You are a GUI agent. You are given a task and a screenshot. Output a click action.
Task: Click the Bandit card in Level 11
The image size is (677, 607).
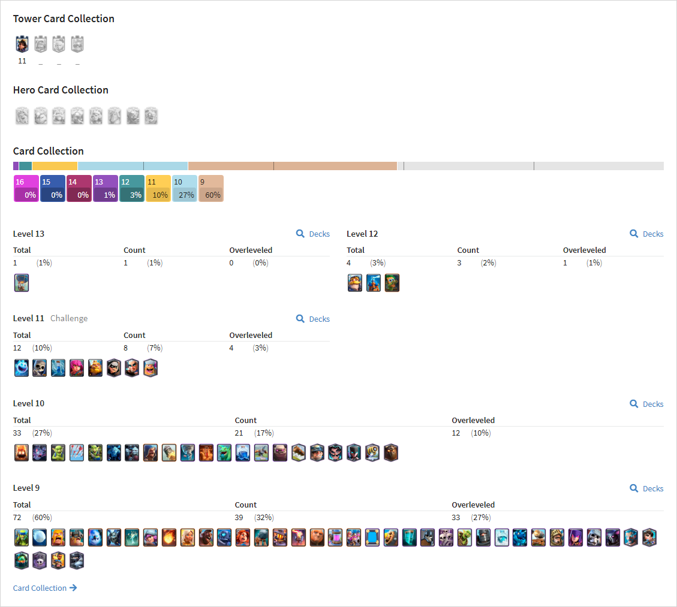[113, 368]
